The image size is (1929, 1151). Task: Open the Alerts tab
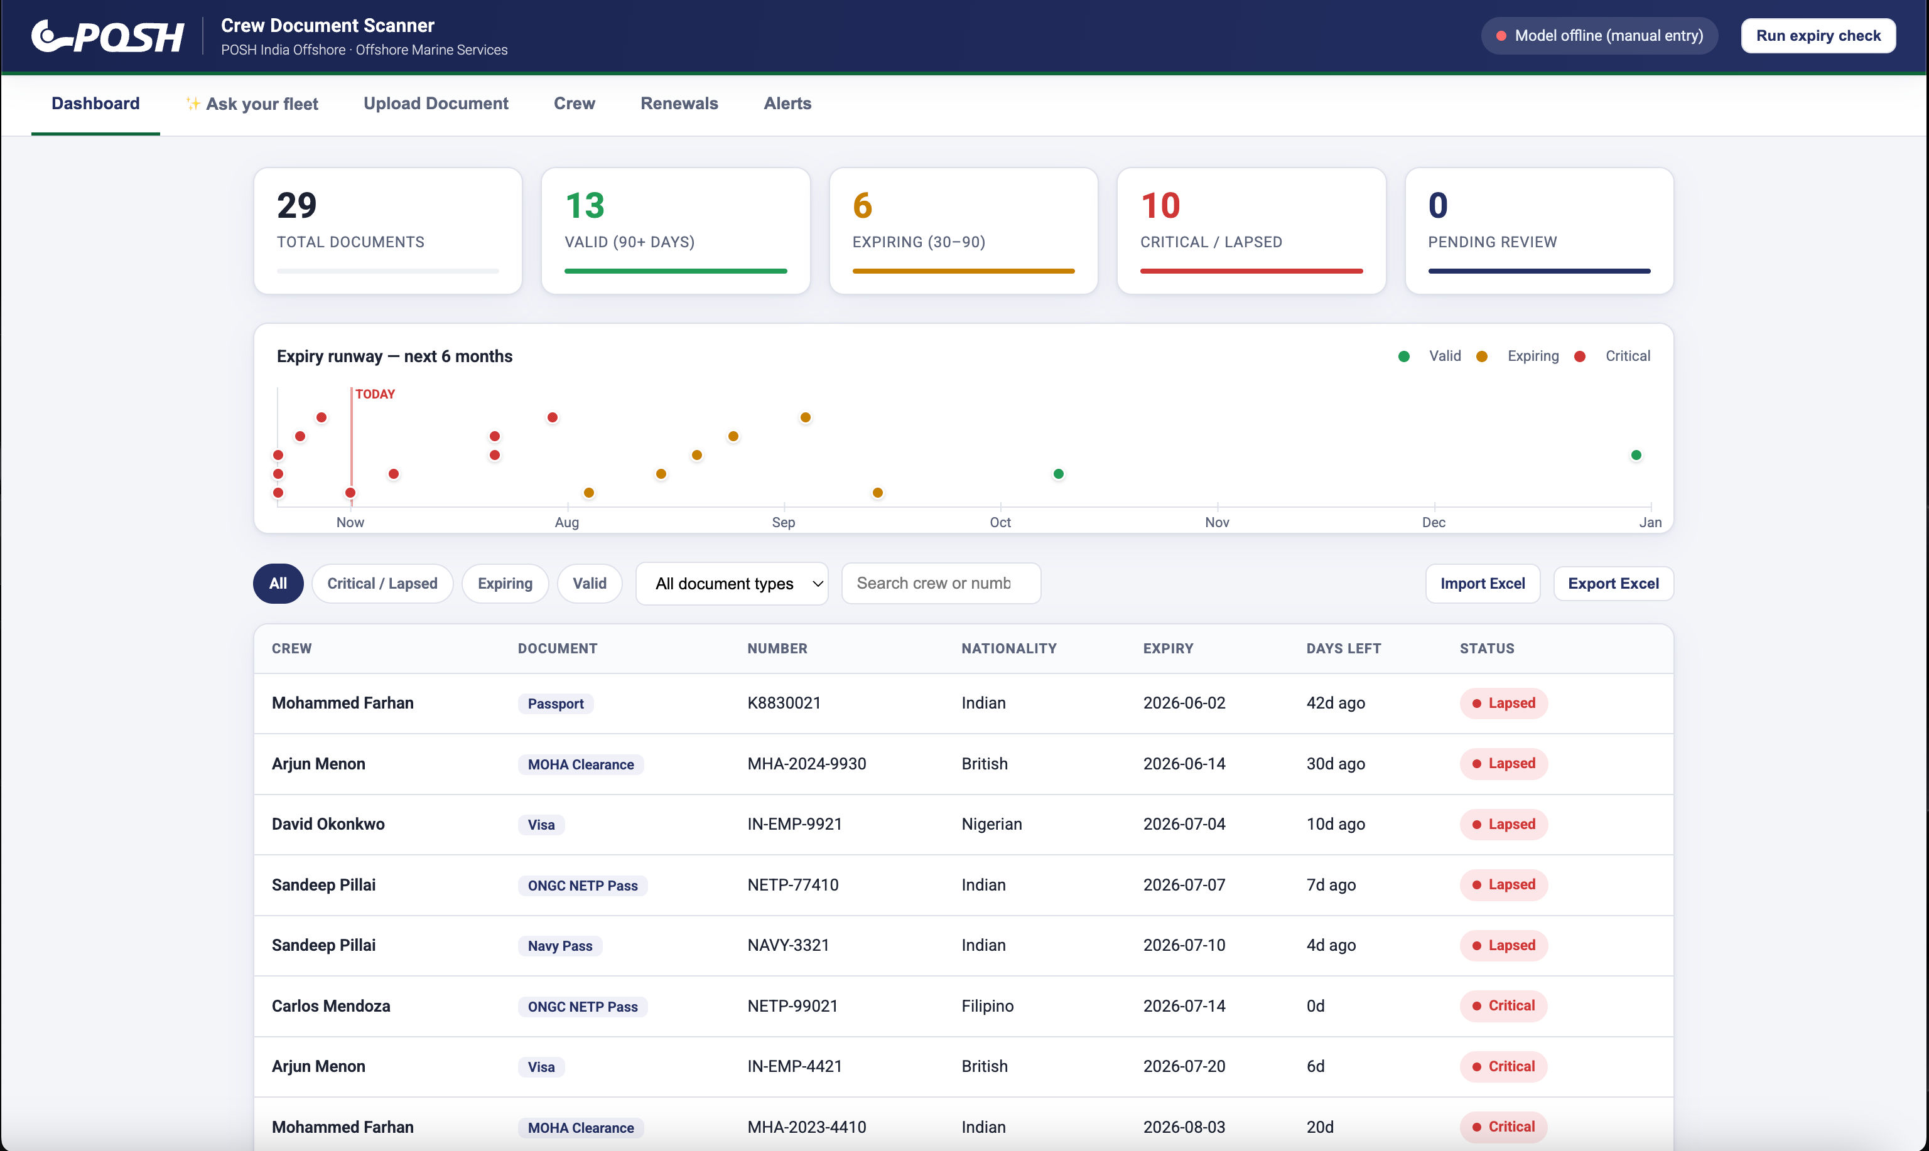click(787, 103)
